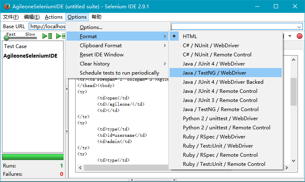Click the <td>/agileone/</td> source line

click(121, 104)
